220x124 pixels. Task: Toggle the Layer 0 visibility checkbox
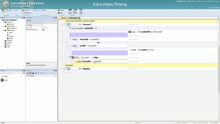pos(27,76)
